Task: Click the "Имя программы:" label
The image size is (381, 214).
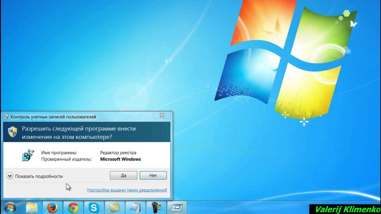Action: pyautogui.click(x=59, y=153)
